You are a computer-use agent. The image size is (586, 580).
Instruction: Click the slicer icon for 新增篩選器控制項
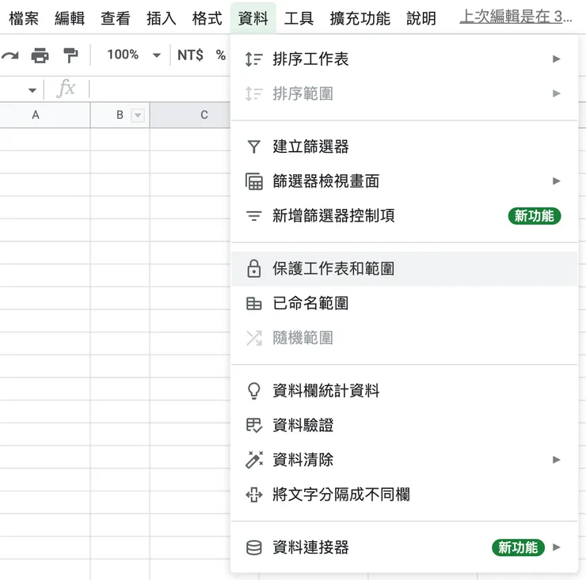click(253, 215)
